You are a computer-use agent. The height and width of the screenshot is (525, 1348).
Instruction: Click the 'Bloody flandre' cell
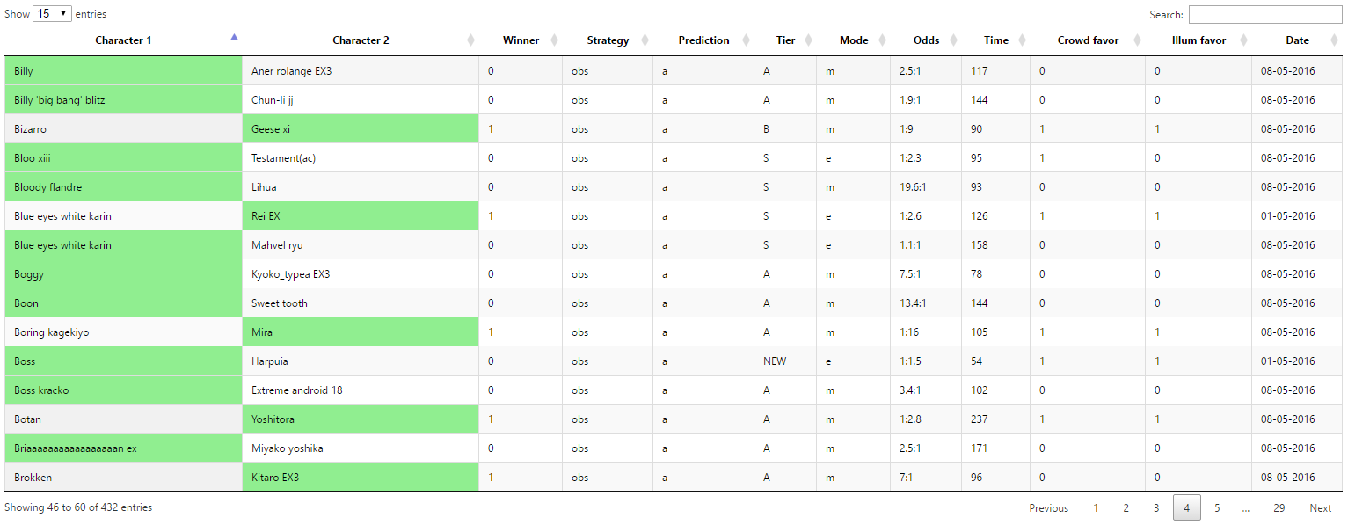123,187
